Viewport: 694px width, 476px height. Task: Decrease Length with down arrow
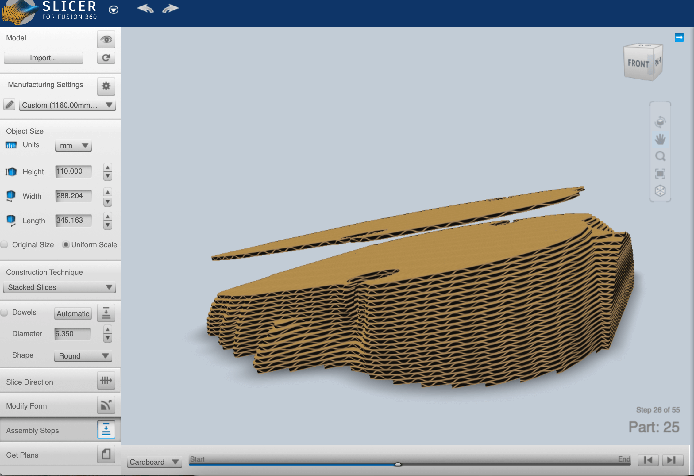tap(108, 225)
